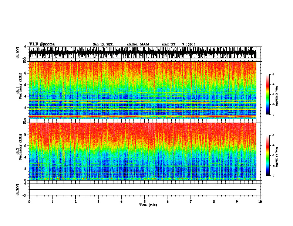Click the ch.2 colorbar "log(PSD)" label

[x=277, y=157]
